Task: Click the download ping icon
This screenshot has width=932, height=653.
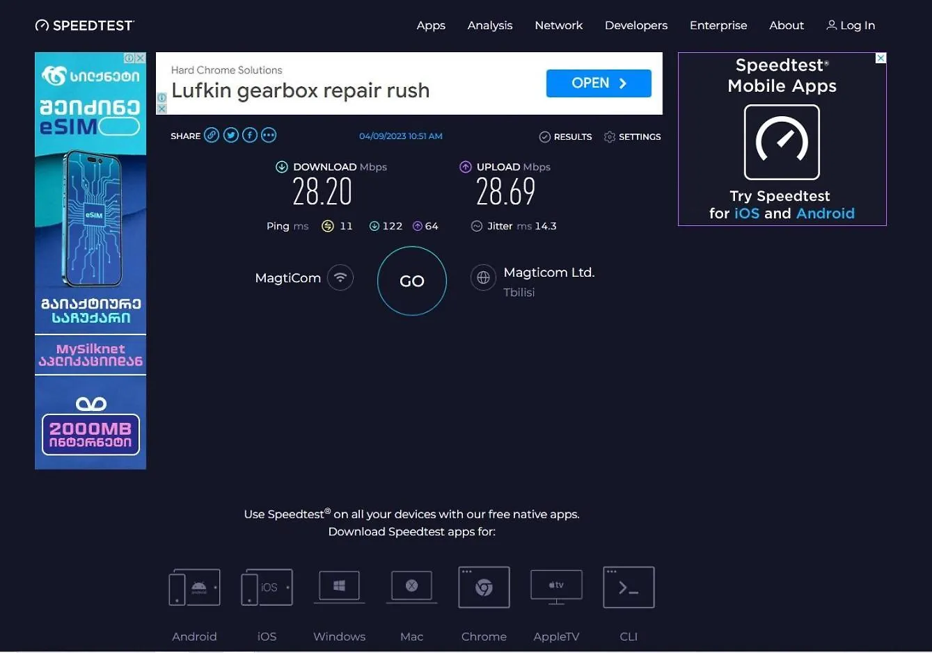Action: coord(374,226)
